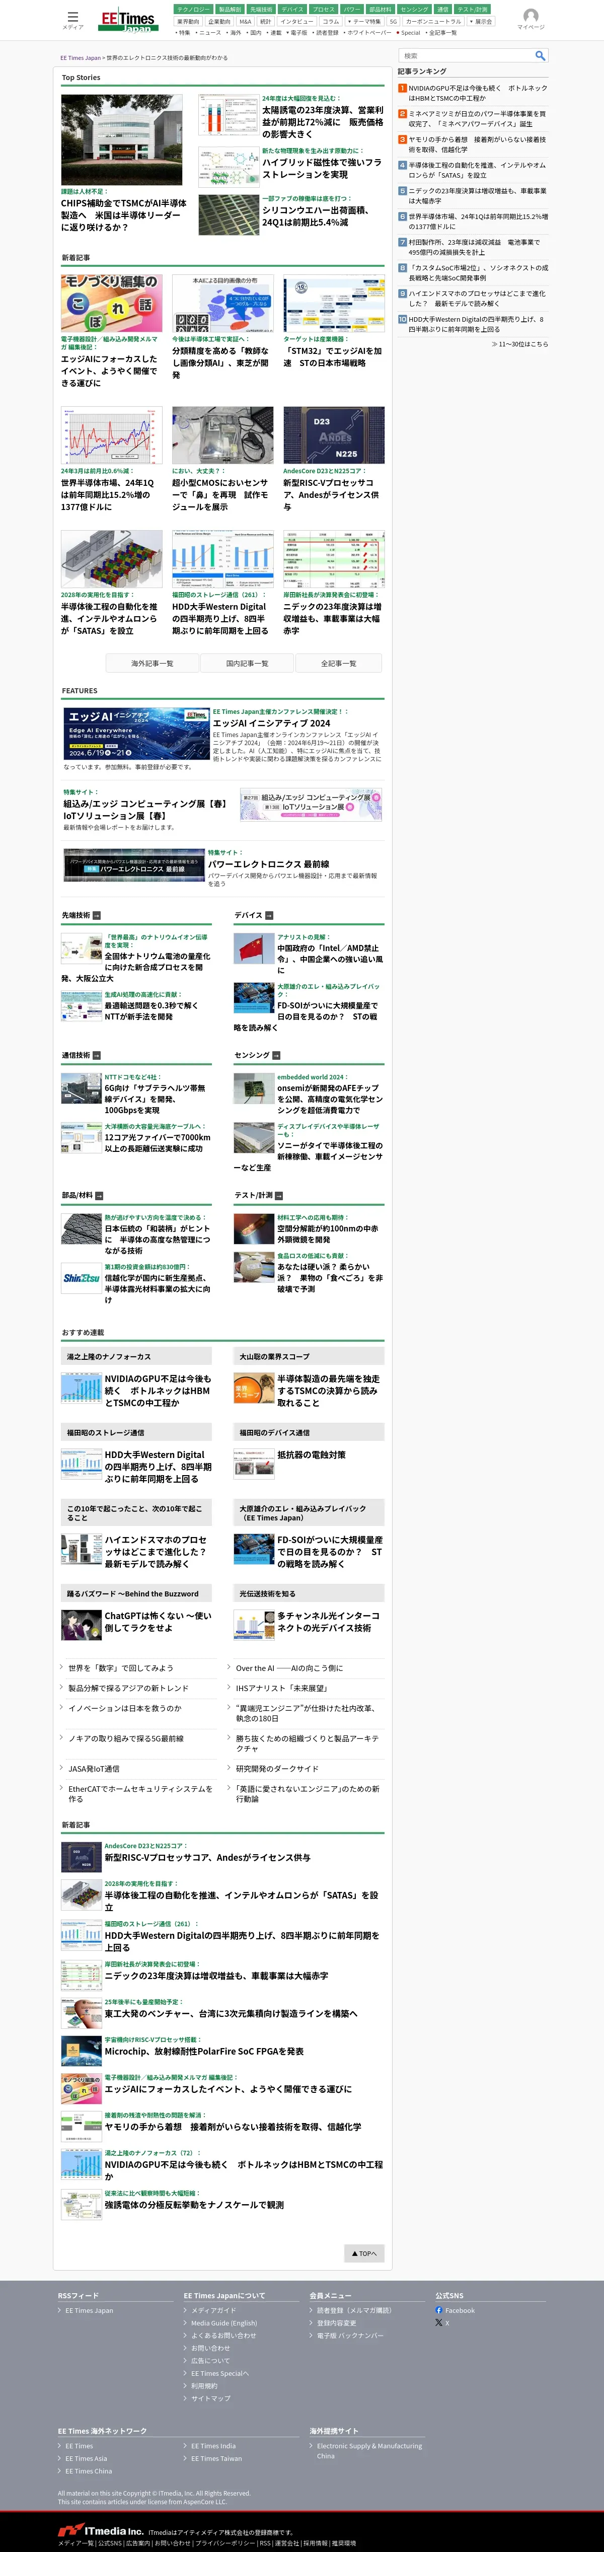This screenshot has width=604, height=2552.
Task: Click ranking number 10 badge
Action: (402, 319)
